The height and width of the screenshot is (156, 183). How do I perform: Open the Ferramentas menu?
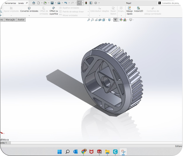[10, 3]
